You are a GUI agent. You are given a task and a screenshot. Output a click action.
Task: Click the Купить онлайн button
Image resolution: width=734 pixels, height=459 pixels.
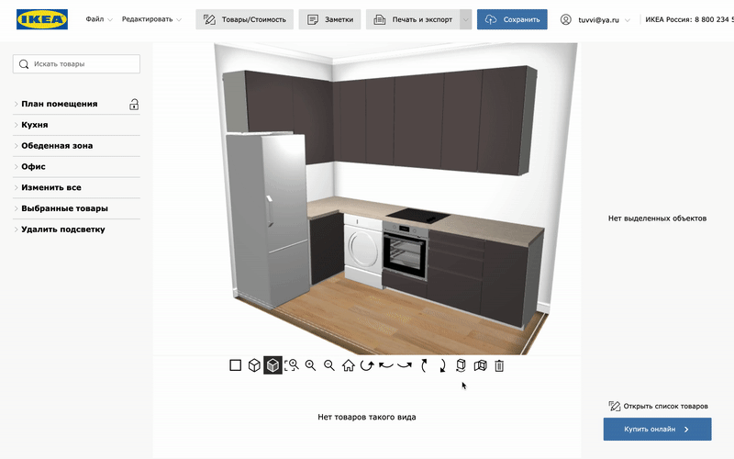coord(657,429)
